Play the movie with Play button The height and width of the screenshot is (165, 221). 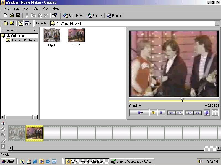(139, 113)
